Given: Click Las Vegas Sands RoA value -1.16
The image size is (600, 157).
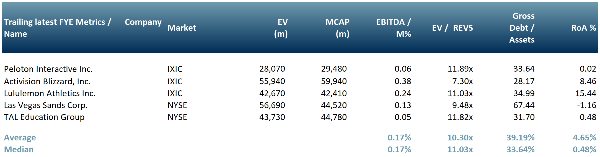Looking at the screenshot, I should 586,105.
